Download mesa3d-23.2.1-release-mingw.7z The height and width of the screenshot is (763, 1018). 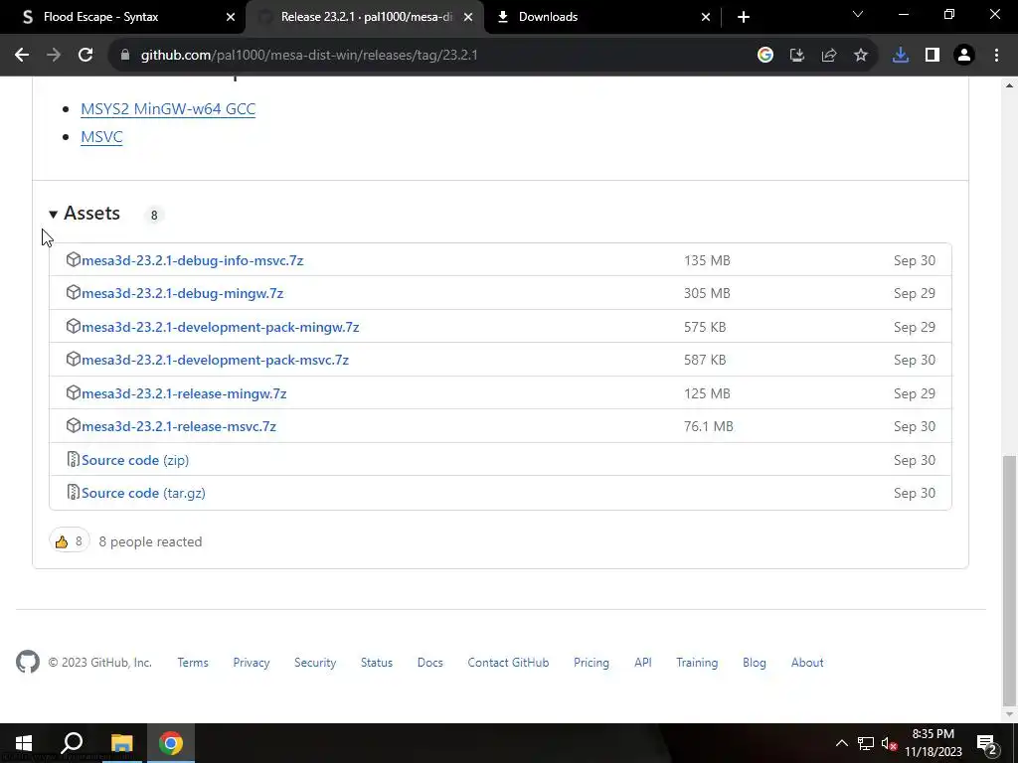click(x=184, y=393)
